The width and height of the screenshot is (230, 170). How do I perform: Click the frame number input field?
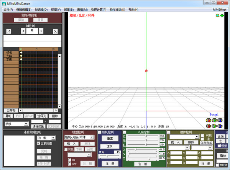[x=32, y=30]
